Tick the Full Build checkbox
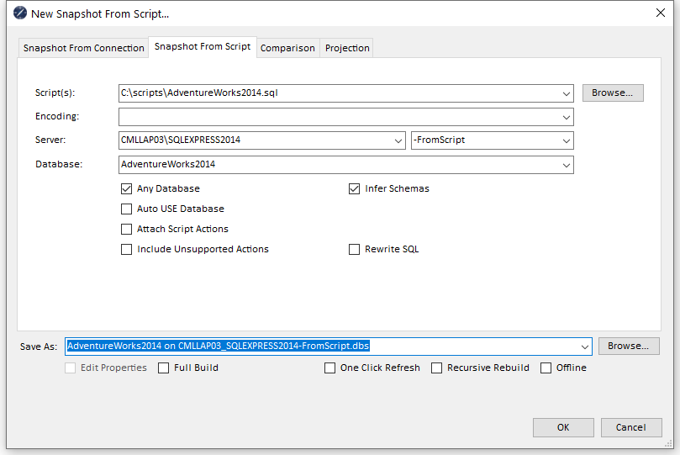Screen dimensions: 680x455 click(x=163, y=368)
